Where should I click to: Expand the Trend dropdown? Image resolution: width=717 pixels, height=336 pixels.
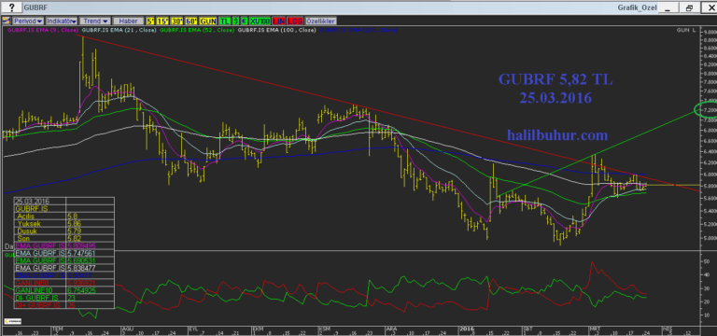pyautogui.click(x=95, y=21)
